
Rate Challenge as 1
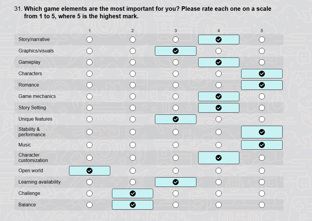pyautogui.click(x=89, y=193)
